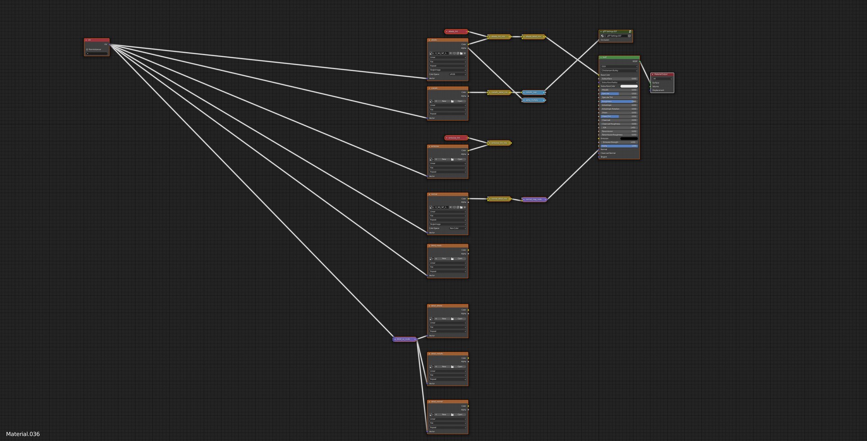Click the image browse icon in albedo node
867x441 pixels.
click(431, 53)
